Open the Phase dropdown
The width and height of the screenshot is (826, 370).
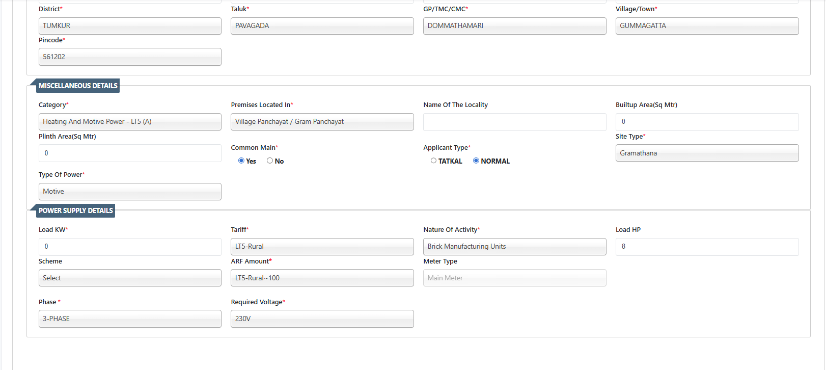point(130,319)
